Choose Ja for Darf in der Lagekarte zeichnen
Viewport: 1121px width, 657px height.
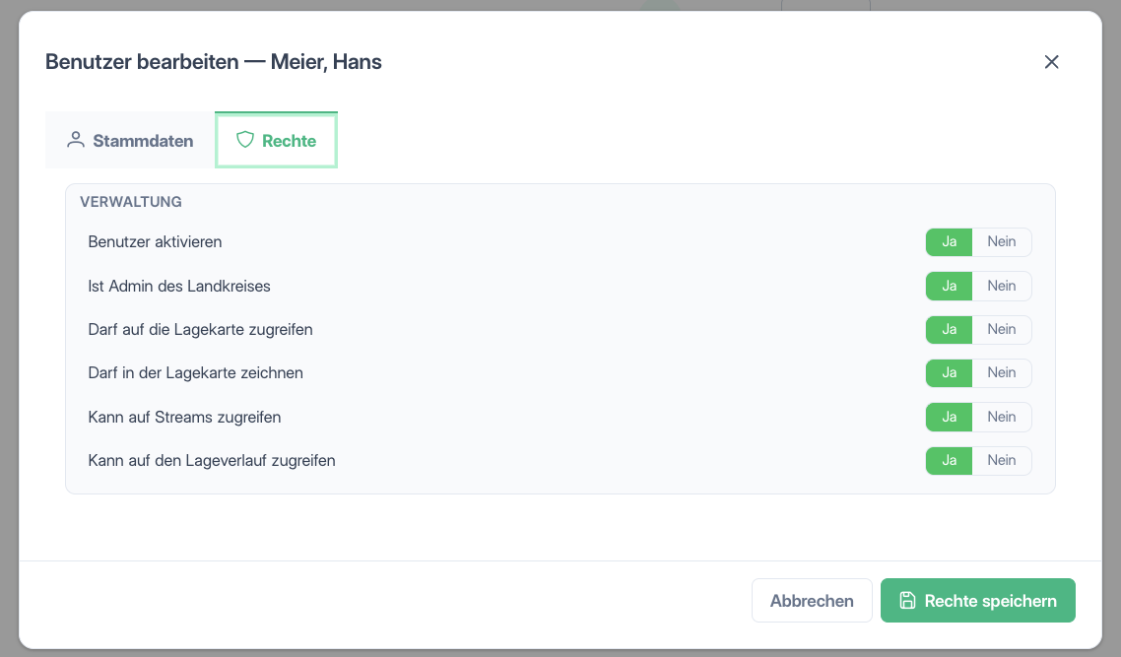click(x=949, y=373)
